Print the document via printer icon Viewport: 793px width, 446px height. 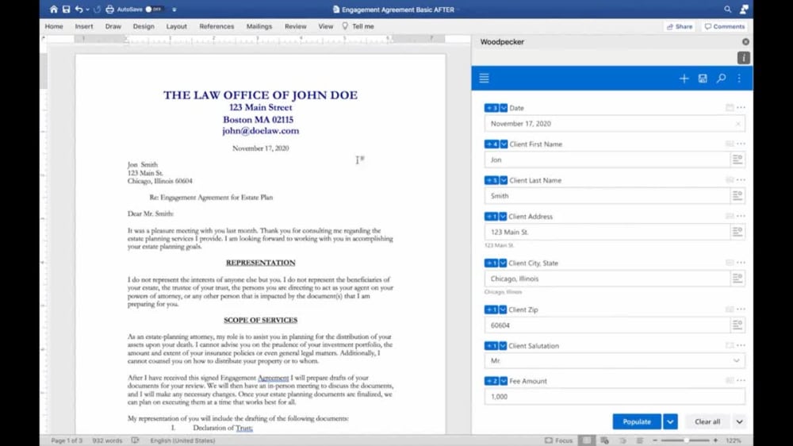click(109, 9)
